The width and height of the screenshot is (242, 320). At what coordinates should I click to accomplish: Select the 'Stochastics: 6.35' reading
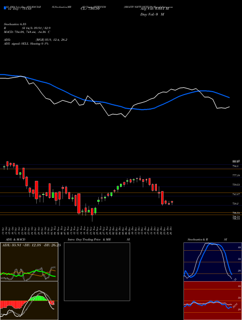coord(15,24)
